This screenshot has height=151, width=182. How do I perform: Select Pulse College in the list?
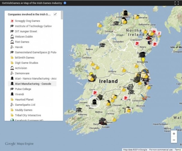[23, 89]
